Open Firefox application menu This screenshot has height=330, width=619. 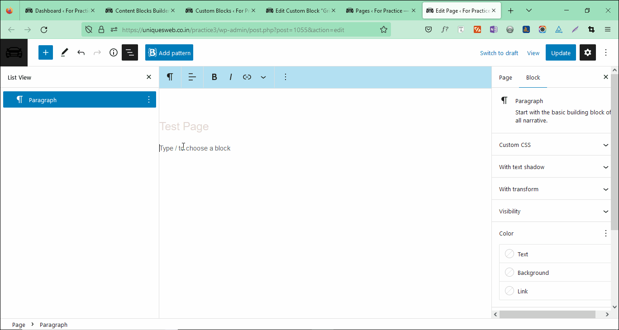(x=608, y=30)
